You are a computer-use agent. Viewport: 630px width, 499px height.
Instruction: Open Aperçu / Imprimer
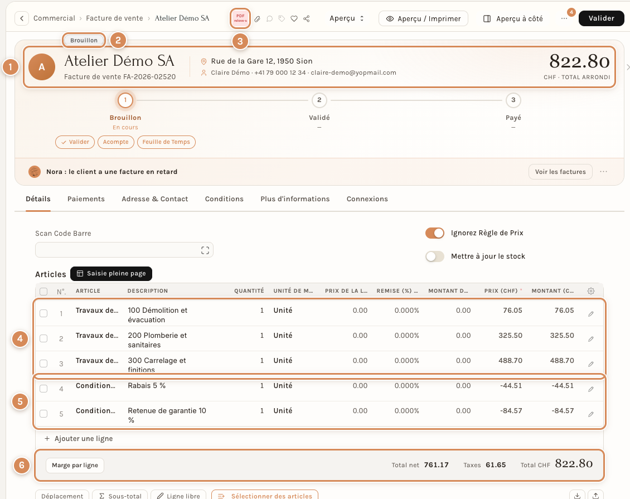(x=423, y=18)
